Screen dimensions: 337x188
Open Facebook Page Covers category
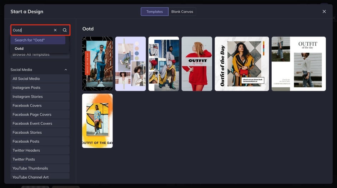[x=40, y=114]
